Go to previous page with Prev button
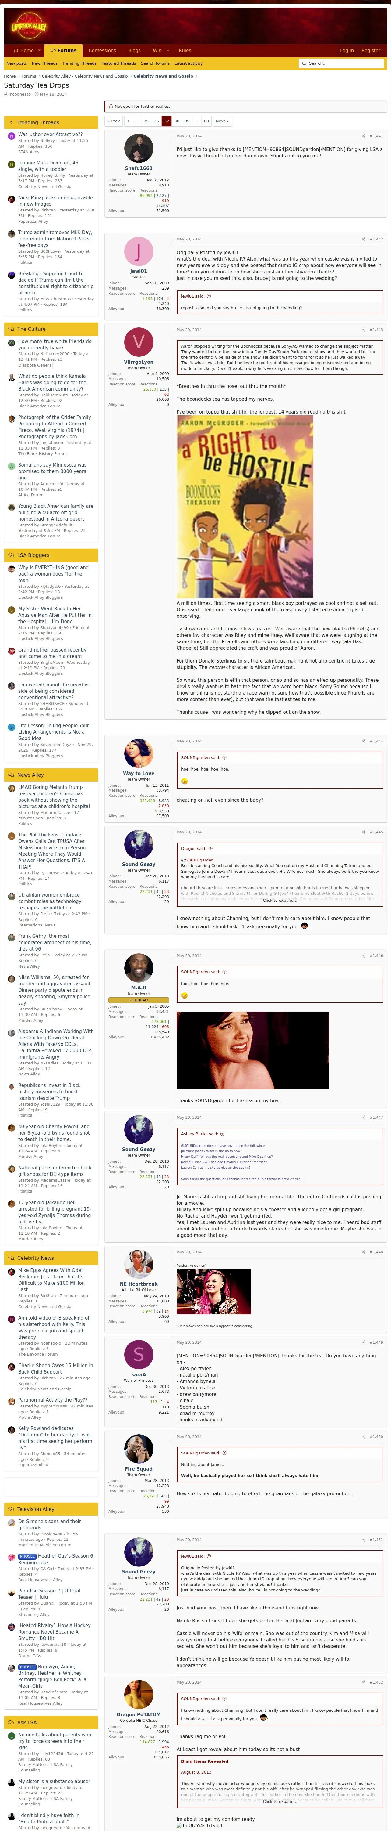 [114, 121]
